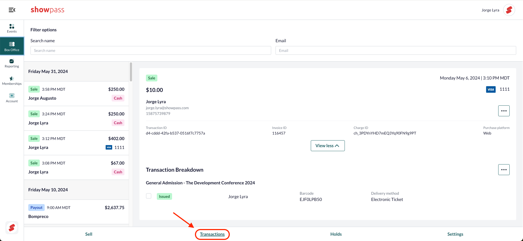Select the 3:12 PM $402.00 sale
This screenshot has height=241, width=523.
pos(76,143)
